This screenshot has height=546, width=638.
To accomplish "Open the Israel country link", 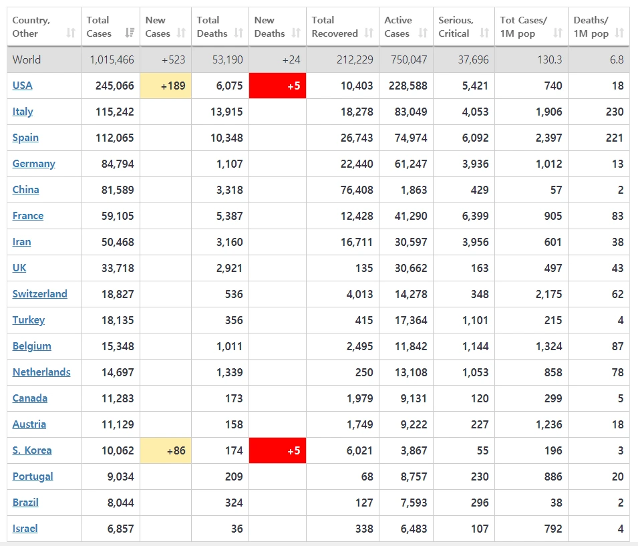I will (x=25, y=529).
